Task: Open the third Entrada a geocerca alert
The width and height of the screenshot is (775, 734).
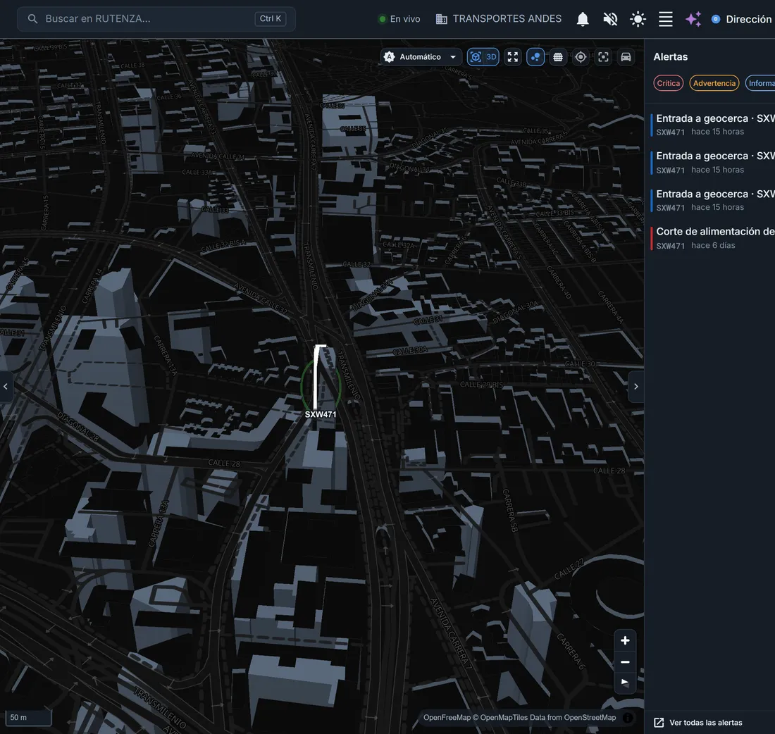Action: [712, 200]
